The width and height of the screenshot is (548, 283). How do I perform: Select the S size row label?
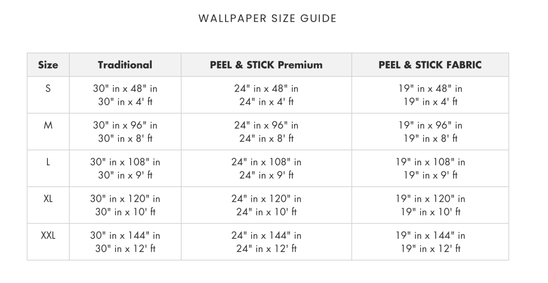(x=48, y=89)
